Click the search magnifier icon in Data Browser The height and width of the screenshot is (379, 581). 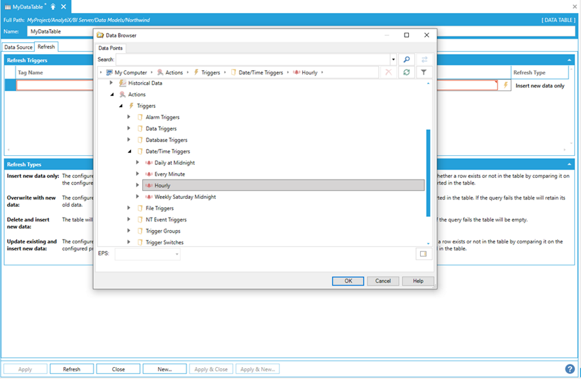click(407, 59)
